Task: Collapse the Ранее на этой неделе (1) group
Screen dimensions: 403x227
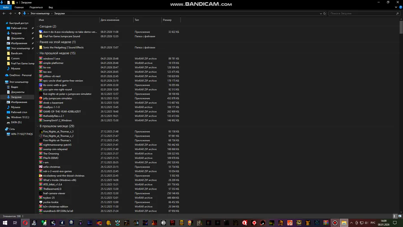Action: tap(38, 42)
